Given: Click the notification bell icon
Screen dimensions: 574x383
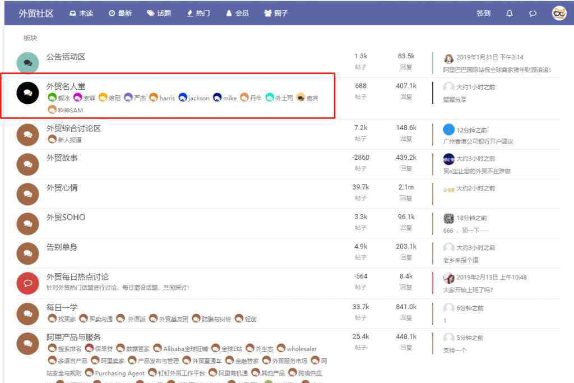Looking at the screenshot, I should click(x=509, y=13).
